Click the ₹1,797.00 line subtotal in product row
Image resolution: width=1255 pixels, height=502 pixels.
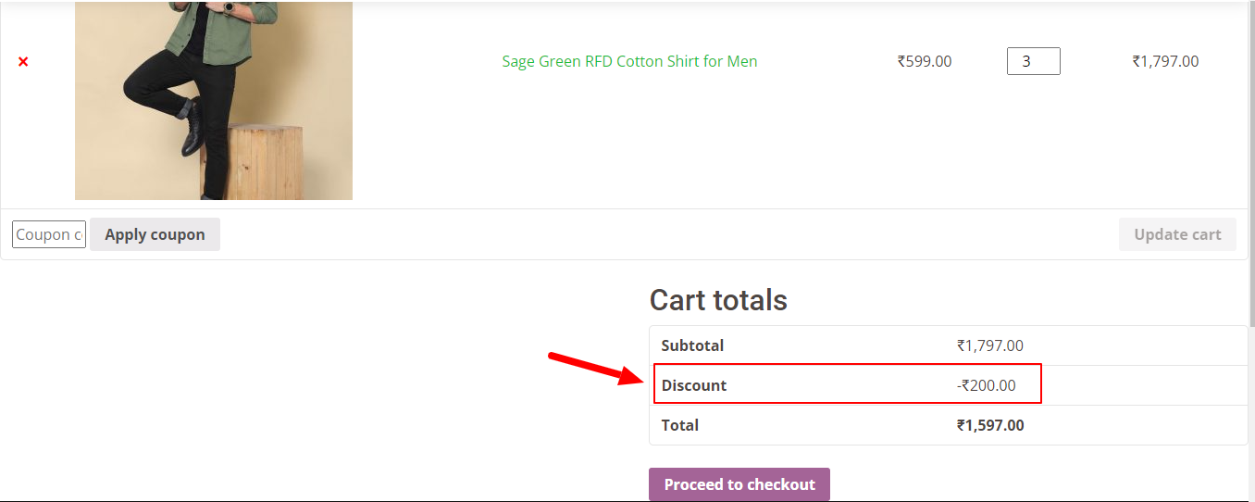(1165, 61)
